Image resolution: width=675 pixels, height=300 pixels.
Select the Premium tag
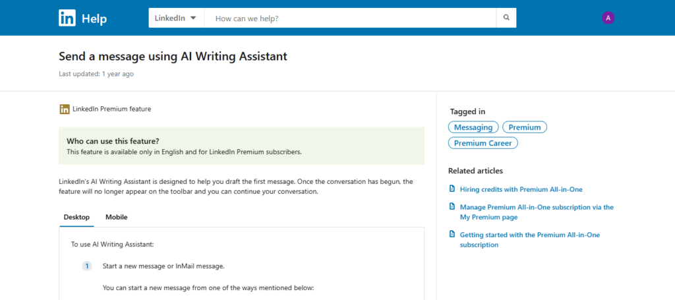(524, 127)
